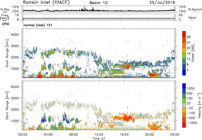Click the '1000' velocity colorbar value

click(190, 88)
